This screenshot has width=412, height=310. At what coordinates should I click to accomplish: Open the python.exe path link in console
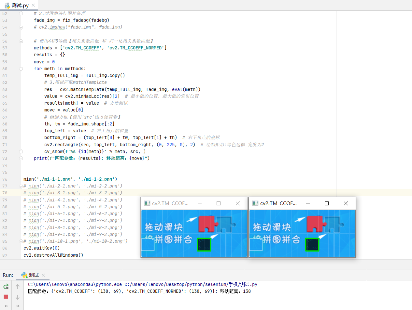pyautogui.click(x=75, y=284)
